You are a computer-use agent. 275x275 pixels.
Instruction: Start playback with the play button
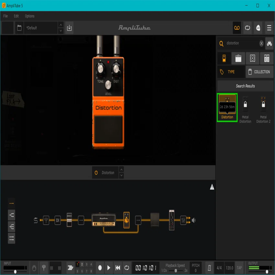click(x=109, y=268)
